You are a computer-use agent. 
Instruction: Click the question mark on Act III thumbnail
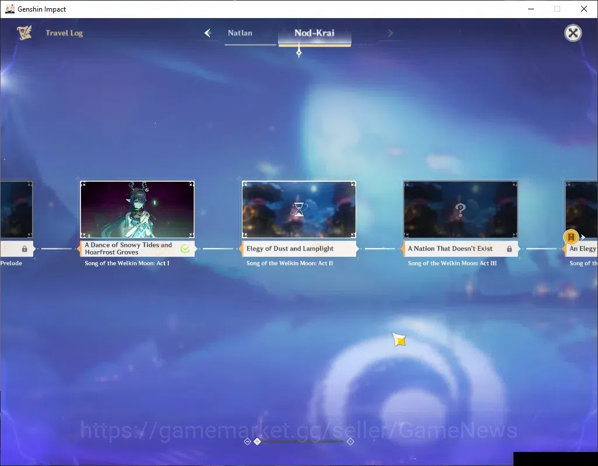click(460, 210)
